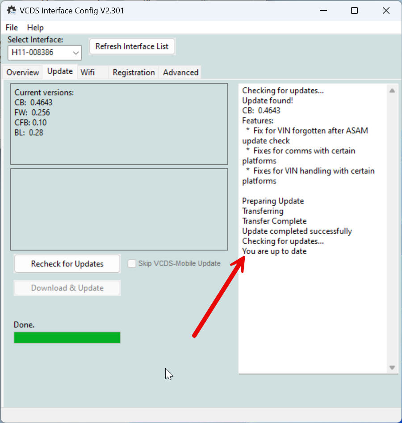Expand the Select Interface dropdown H11-008386
402x423 pixels.
point(45,52)
